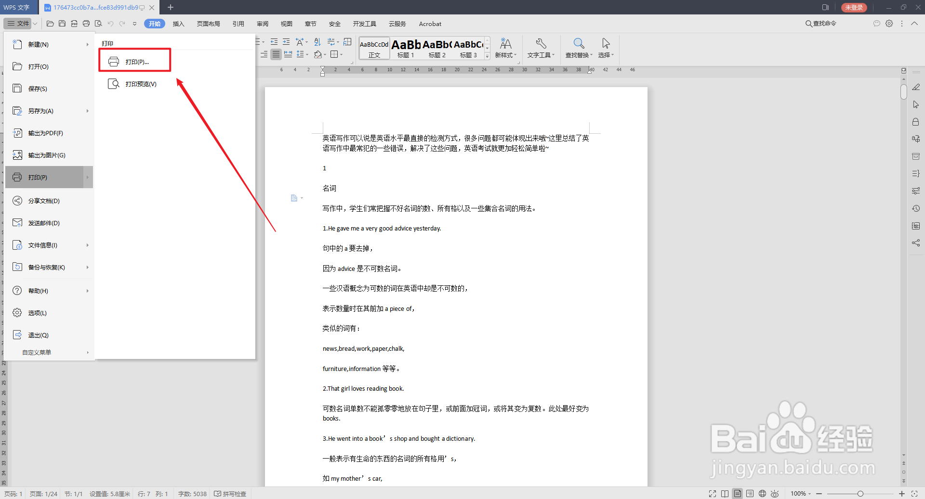
Task: Click the shading paint bucket icon
Action: [x=318, y=54]
